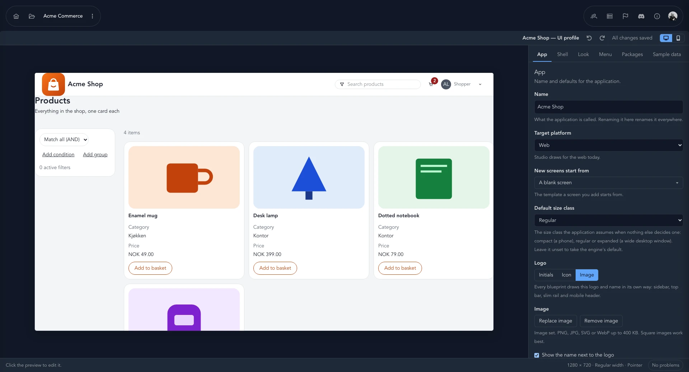
Task: Click the Acme Shop logo in preview
Action: 53,84
